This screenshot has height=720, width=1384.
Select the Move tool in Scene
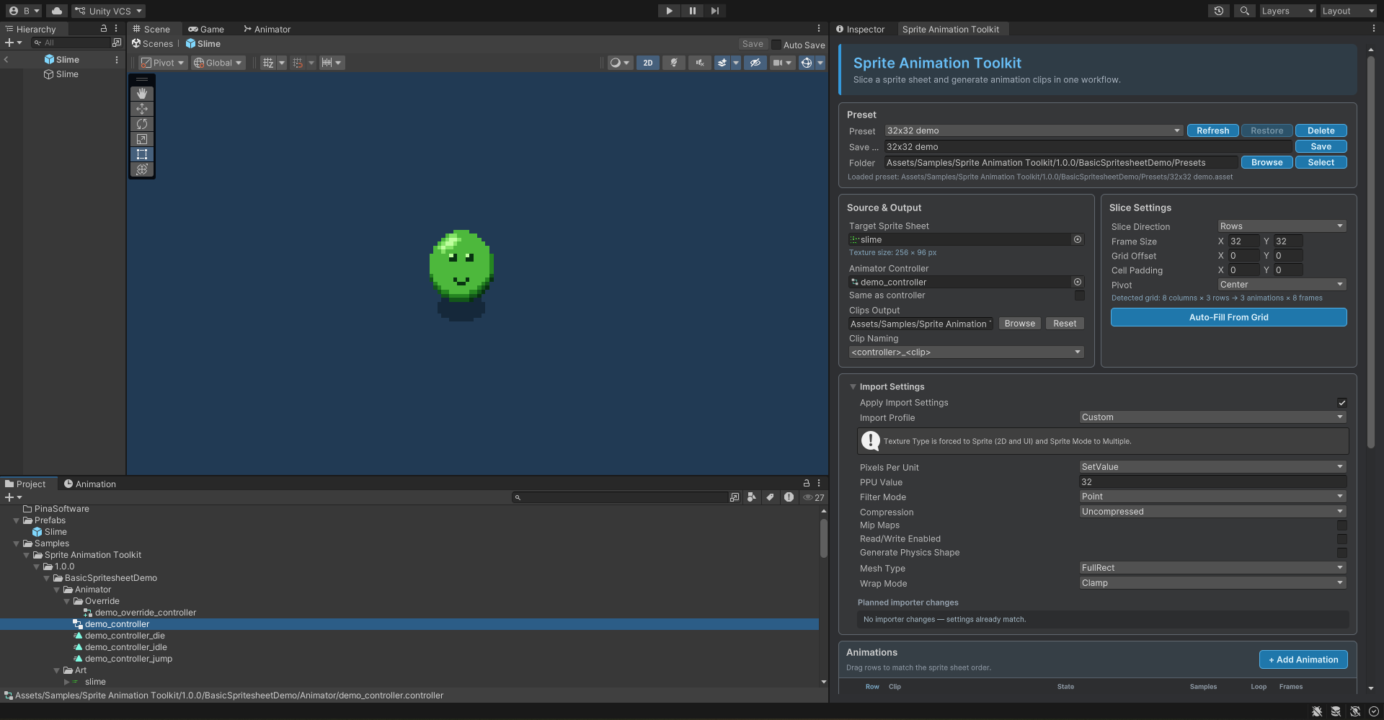pyautogui.click(x=142, y=109)
